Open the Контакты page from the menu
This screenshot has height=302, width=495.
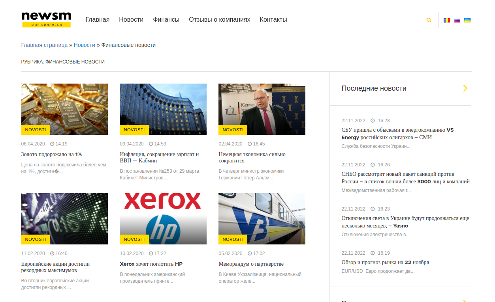[273, 20]
